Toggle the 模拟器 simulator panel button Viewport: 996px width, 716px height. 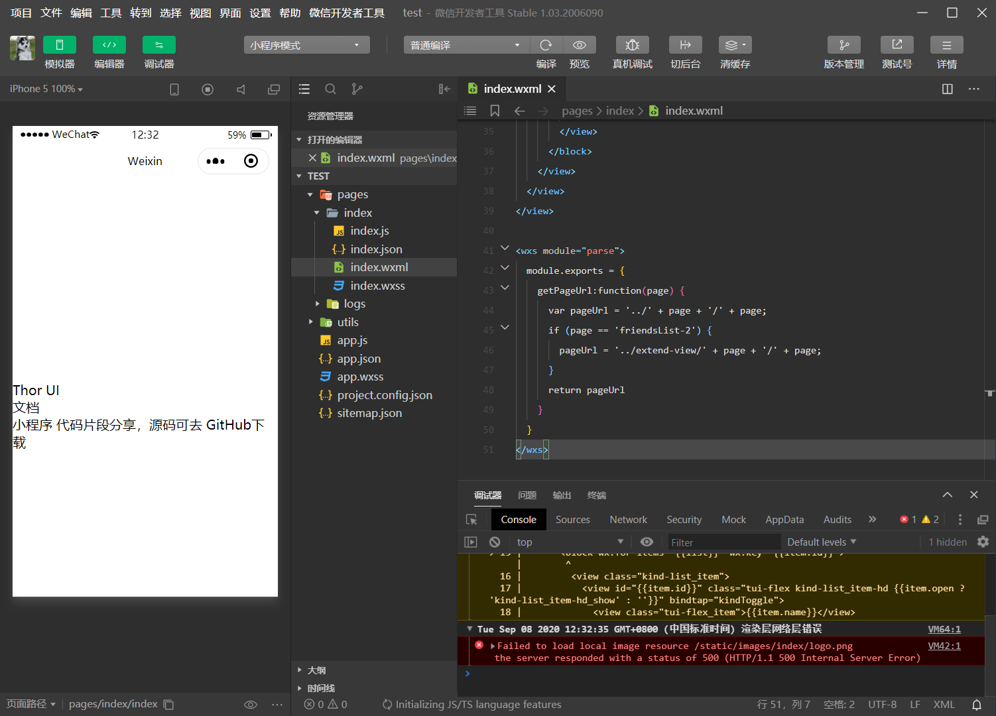(x=60, y=44)
